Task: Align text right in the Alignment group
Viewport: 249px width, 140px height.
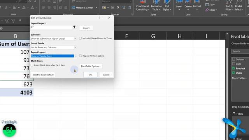Action: [54, 8]
